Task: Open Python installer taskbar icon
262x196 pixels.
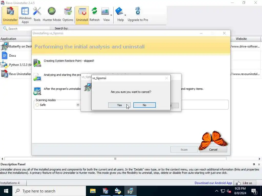Action: [x=118, y=191]
